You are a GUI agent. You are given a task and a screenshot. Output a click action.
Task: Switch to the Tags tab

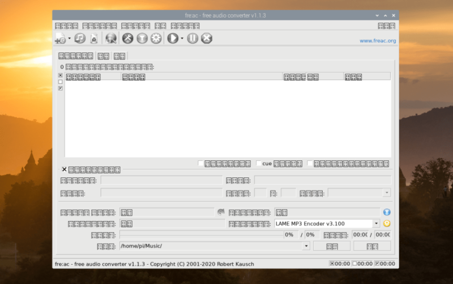[x=104, y=56]
